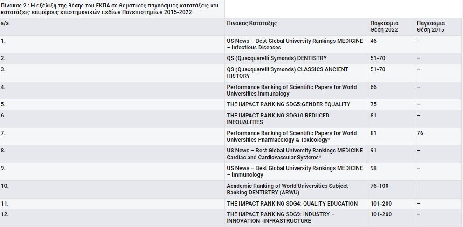Click row number '3.' in the a/a column
Screen dimensions: 463x227
coord(3,69)
